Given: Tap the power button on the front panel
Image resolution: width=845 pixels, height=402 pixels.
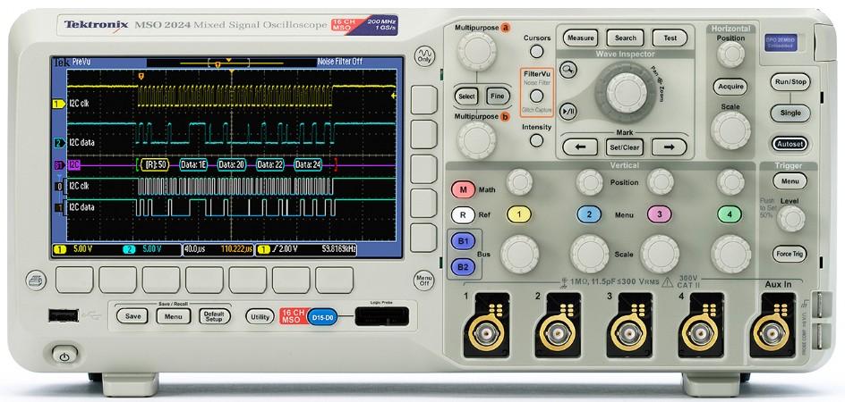Looking at the screenshot, I should (x=64, y=356).
